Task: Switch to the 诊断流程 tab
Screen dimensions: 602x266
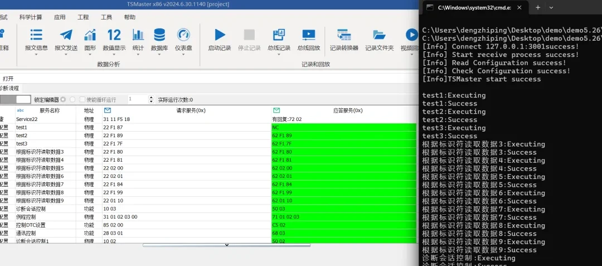Action: 10,88
